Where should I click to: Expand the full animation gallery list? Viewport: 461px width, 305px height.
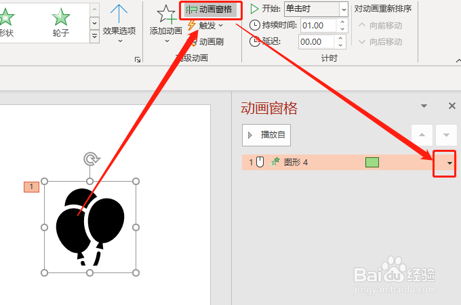[x=94, y=36]
